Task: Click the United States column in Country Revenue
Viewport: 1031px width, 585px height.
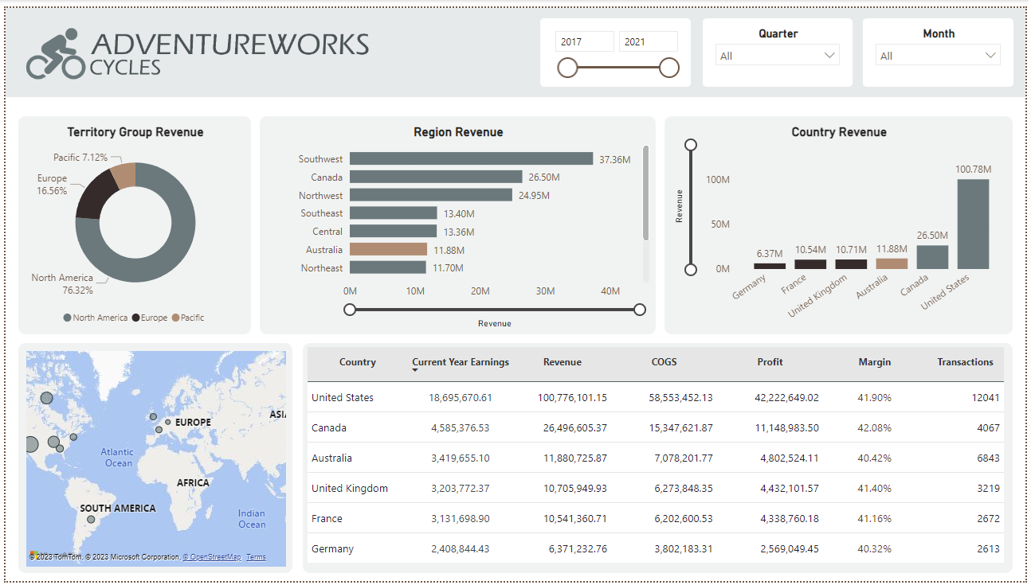Action: [x=973, y=224]
